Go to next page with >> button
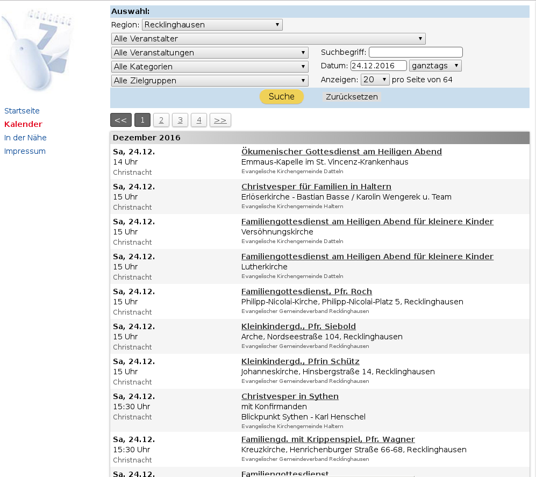 tap(220, 120)
